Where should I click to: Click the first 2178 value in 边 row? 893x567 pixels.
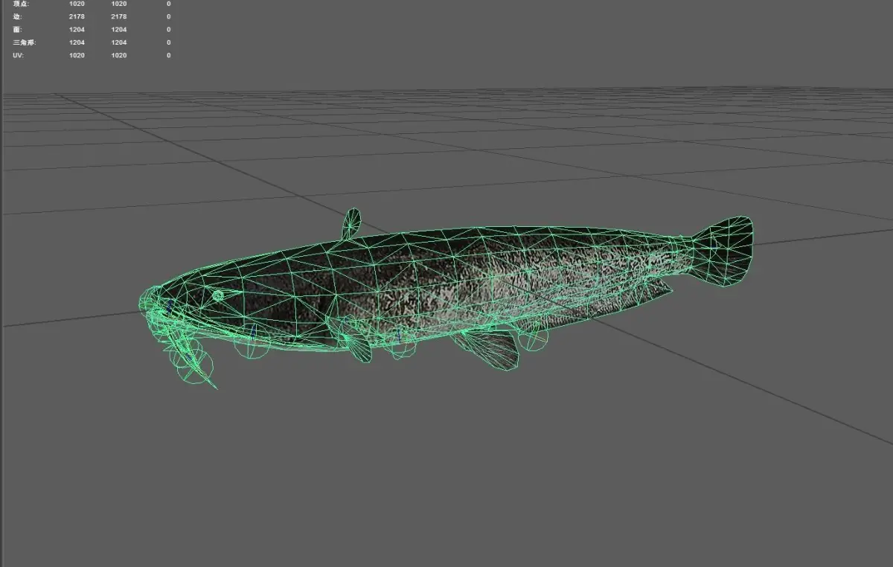(x=77, y=16)
